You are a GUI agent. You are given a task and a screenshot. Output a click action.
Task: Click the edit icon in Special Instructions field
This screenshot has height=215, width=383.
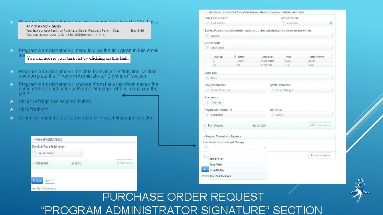click(273, 90)
